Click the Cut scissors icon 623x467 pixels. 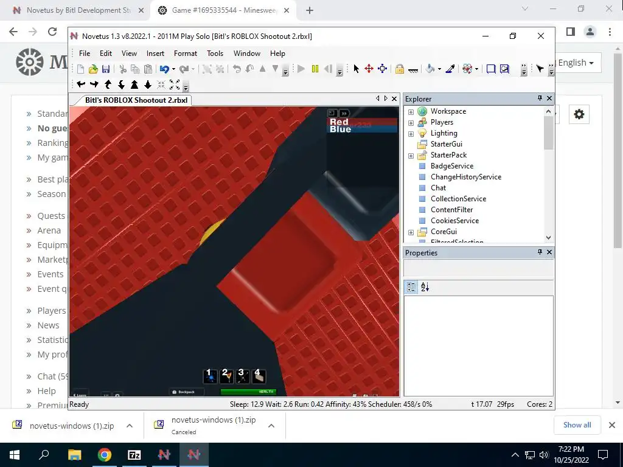click(123, 69)
